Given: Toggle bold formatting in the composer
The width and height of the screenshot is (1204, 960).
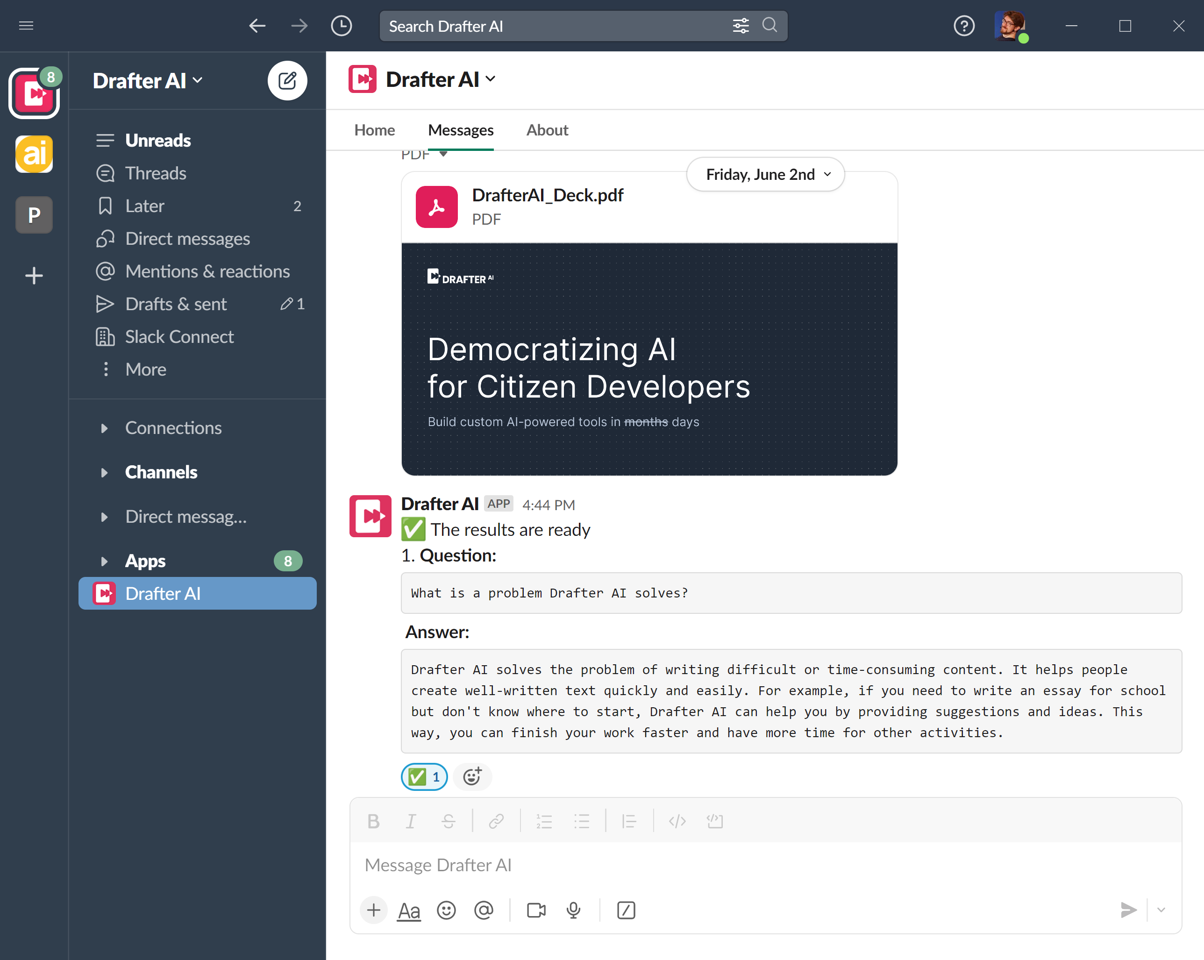Looking at the screenshot, I should 373,821.
